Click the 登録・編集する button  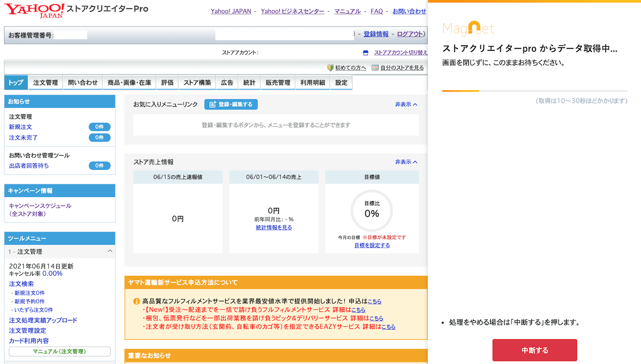[231, 104]
